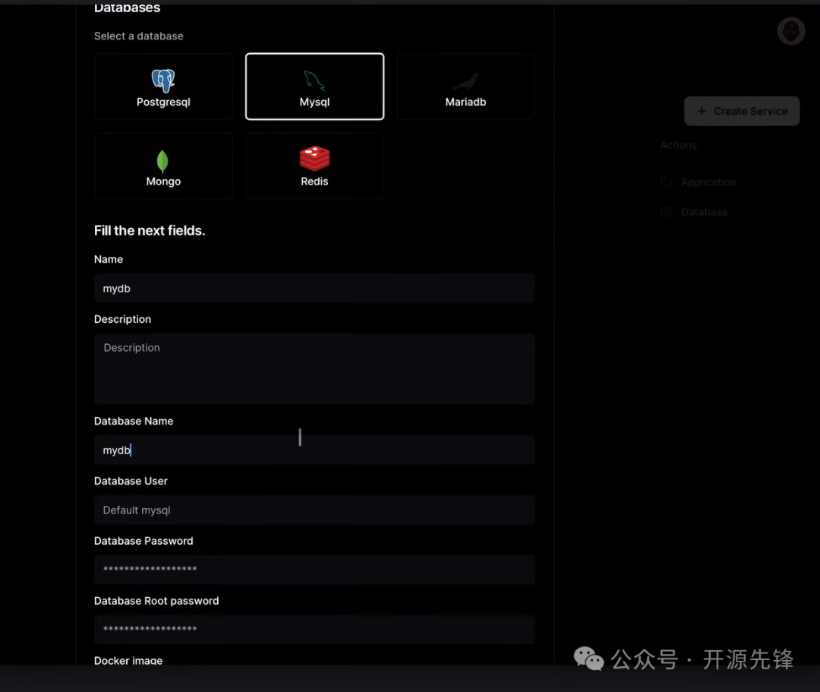Focus the Name input field
Viewport: 820px width, 692px height.
tap(314, 288)
